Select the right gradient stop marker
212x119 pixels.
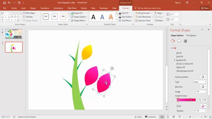pyautogui.click(x=191, y=100)
